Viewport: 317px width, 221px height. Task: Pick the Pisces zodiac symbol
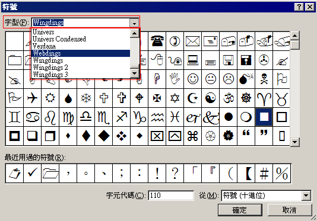(175, 117)
